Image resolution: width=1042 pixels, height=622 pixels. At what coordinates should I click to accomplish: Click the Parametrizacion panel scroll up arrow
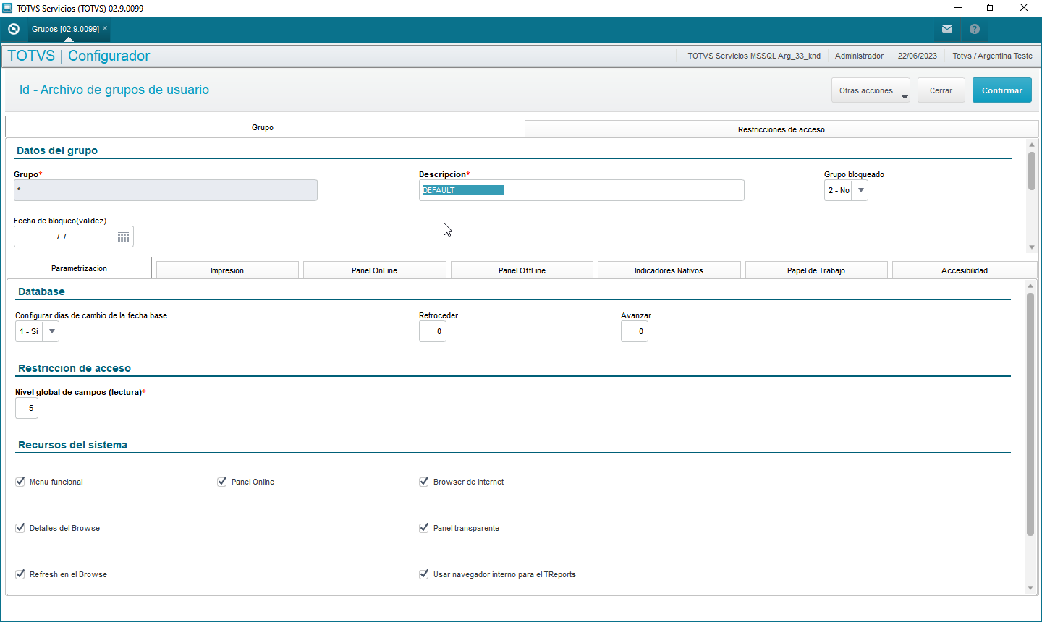point(1030,286)
